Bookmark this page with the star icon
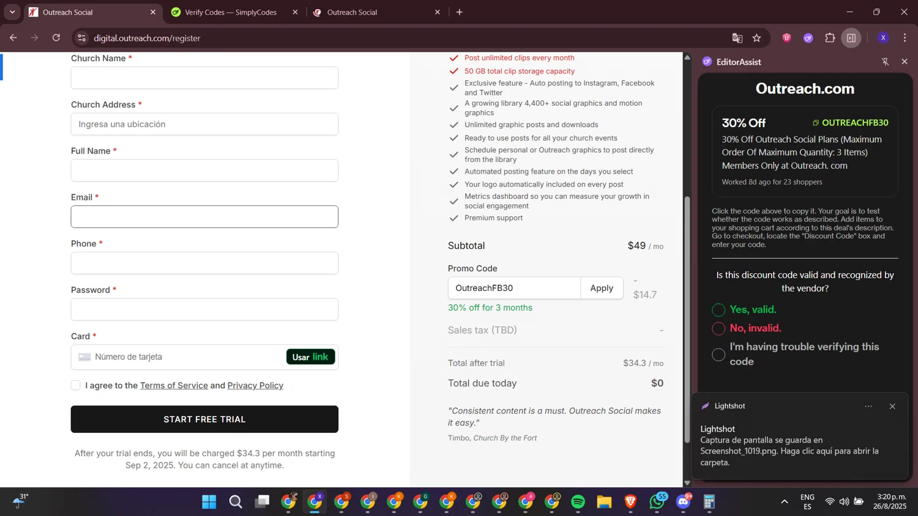 point(757,38)
